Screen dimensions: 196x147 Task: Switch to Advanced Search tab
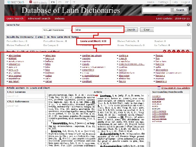tap(39, 19)
